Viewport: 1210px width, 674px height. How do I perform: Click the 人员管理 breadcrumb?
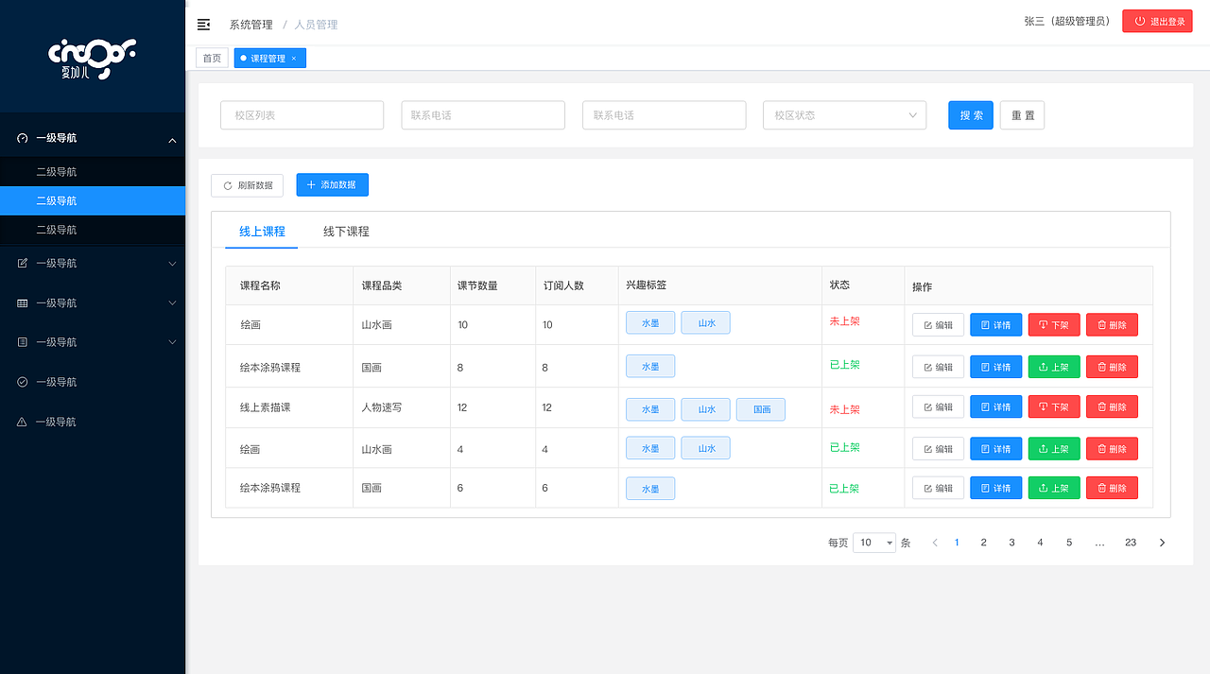316,25
